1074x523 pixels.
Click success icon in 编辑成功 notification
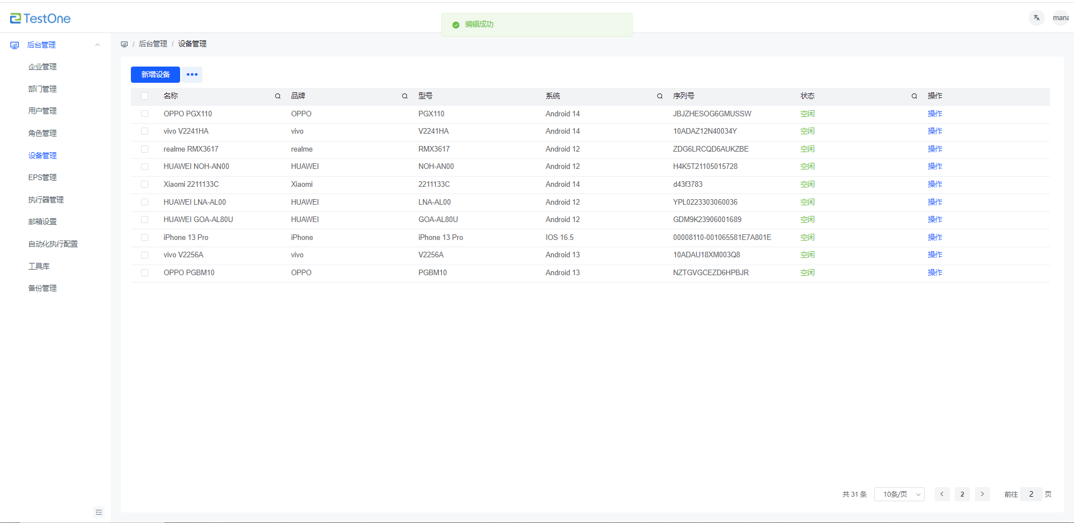[x=456, y=25]
